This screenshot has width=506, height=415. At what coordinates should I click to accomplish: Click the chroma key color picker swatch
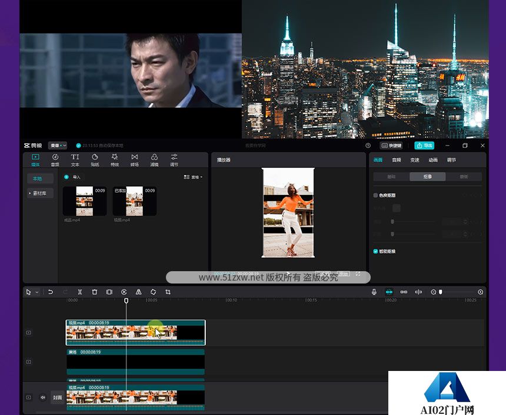397,208
